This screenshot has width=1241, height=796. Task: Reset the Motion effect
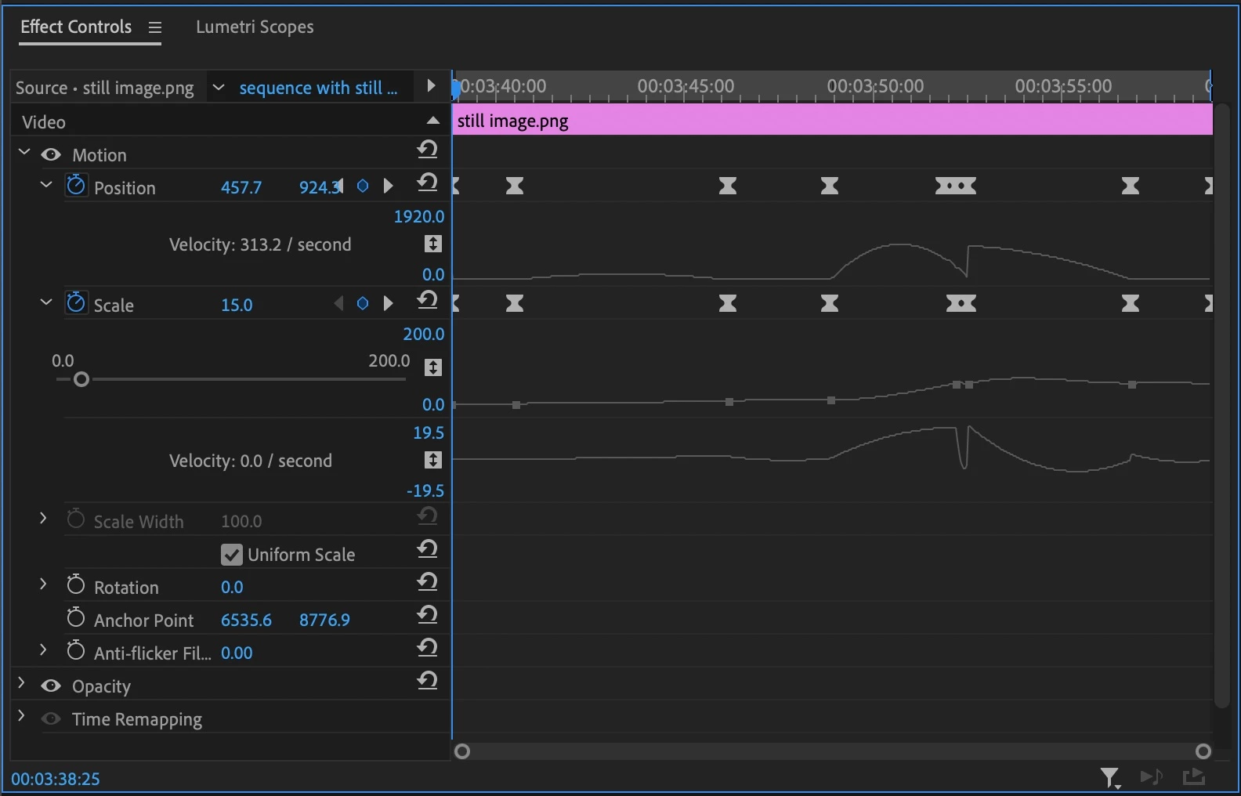[x=428, y=149]
